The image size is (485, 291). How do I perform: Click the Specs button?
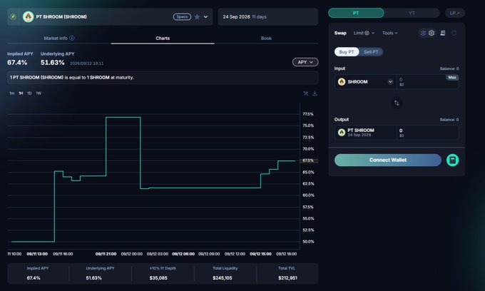(182, 16)
